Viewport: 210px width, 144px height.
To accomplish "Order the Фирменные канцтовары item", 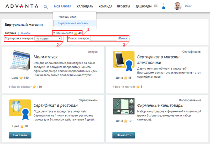I will (x=124, y=135).
